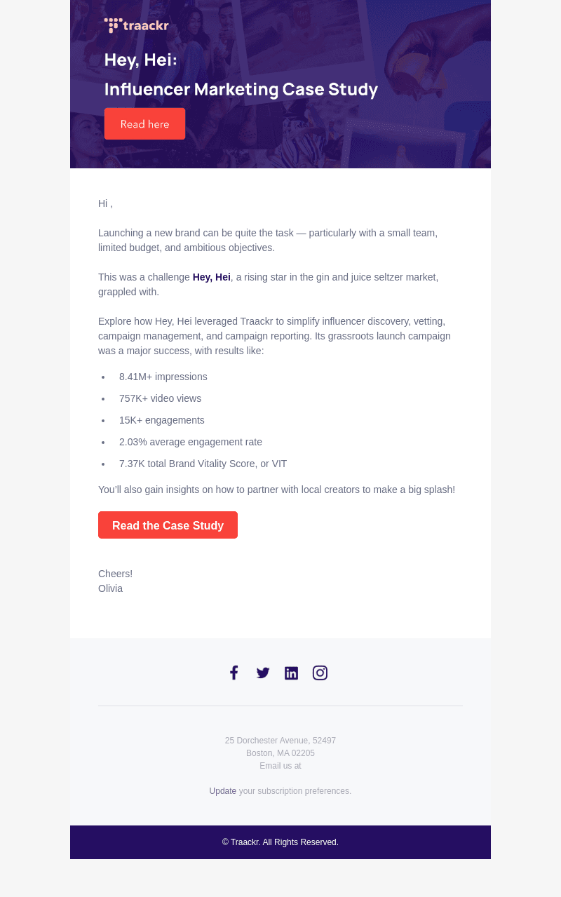The width and height of the screenshot is (561, 897).
Task: Click the red "Read here" banner button
Action: [x=144, y=123]
